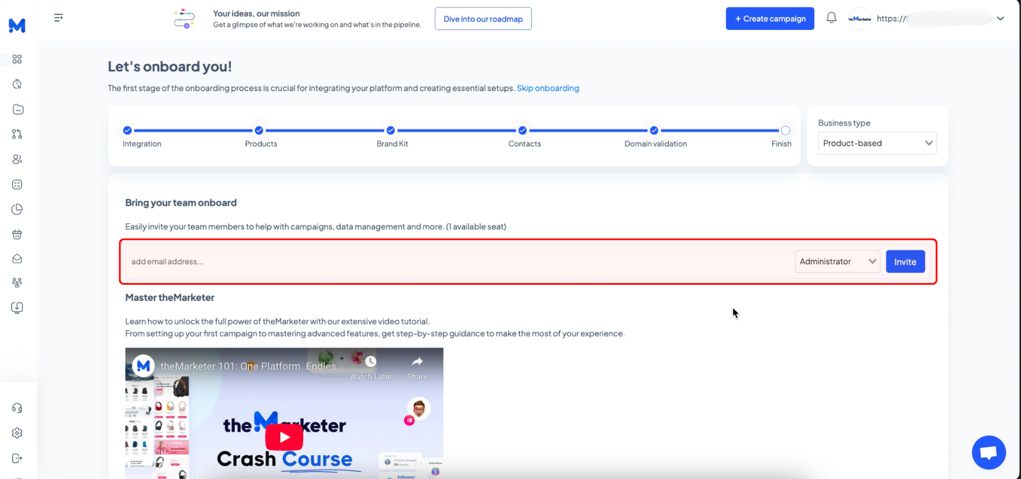Click the 'Your ideas, our mission' text
This screenshot has width=1021, height=479.
pyautogui.click(x=256, y=13)
